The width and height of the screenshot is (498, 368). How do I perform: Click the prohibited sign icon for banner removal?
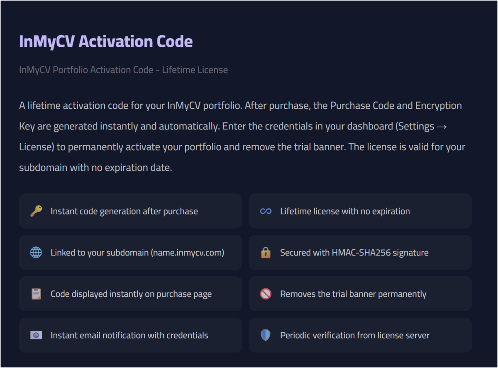[x=266, y=294]
